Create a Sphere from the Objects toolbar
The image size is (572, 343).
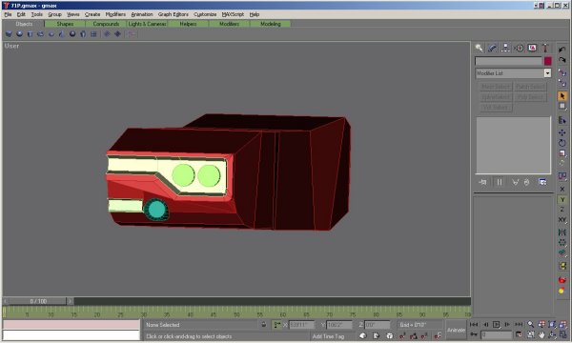[x=19, y=34]
